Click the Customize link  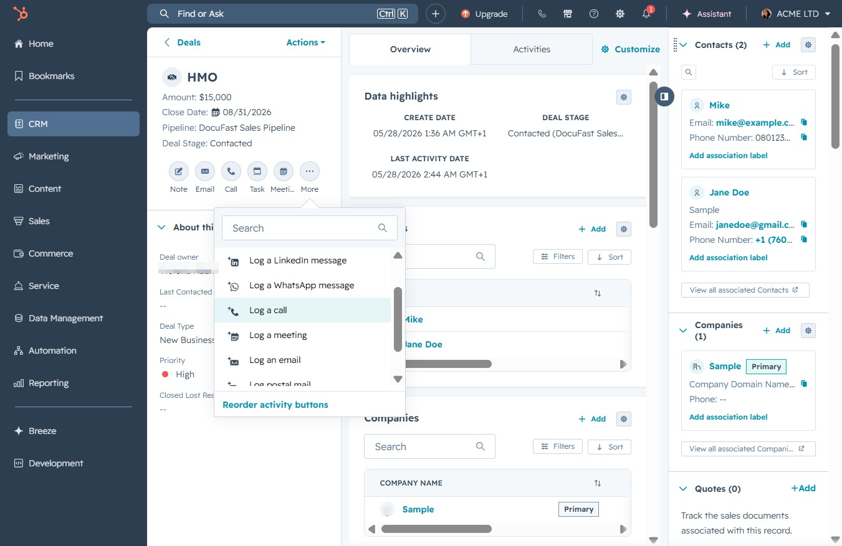630,49
